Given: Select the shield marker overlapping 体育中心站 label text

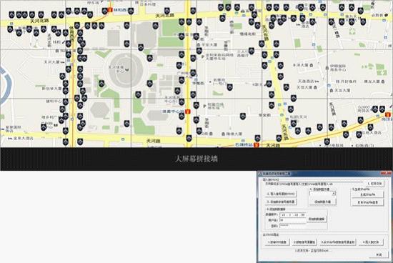Looking at the screenshot, I should (x=181, y=116).
